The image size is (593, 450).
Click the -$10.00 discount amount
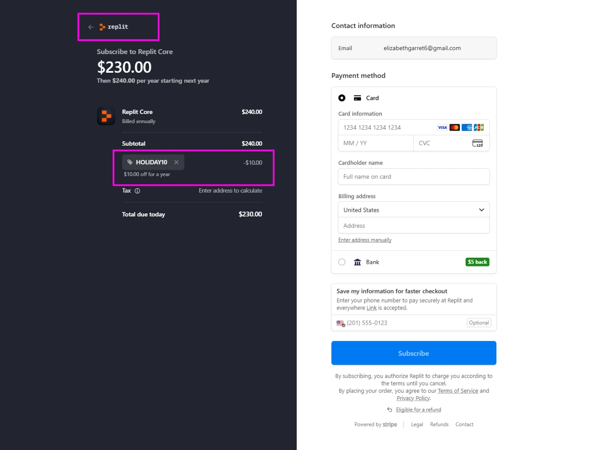click(253, 163)
